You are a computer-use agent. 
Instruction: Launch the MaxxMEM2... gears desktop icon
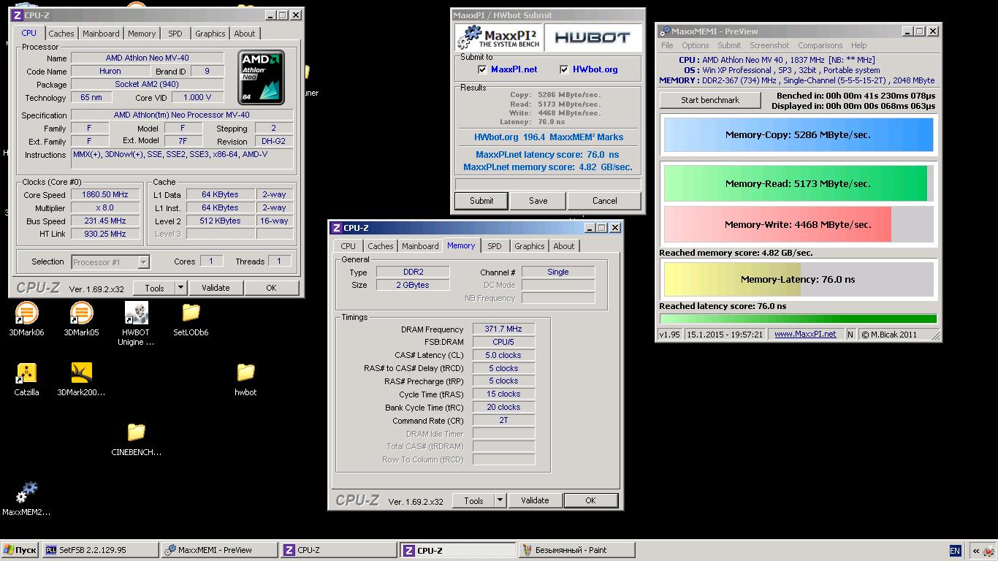coord(26,499)
